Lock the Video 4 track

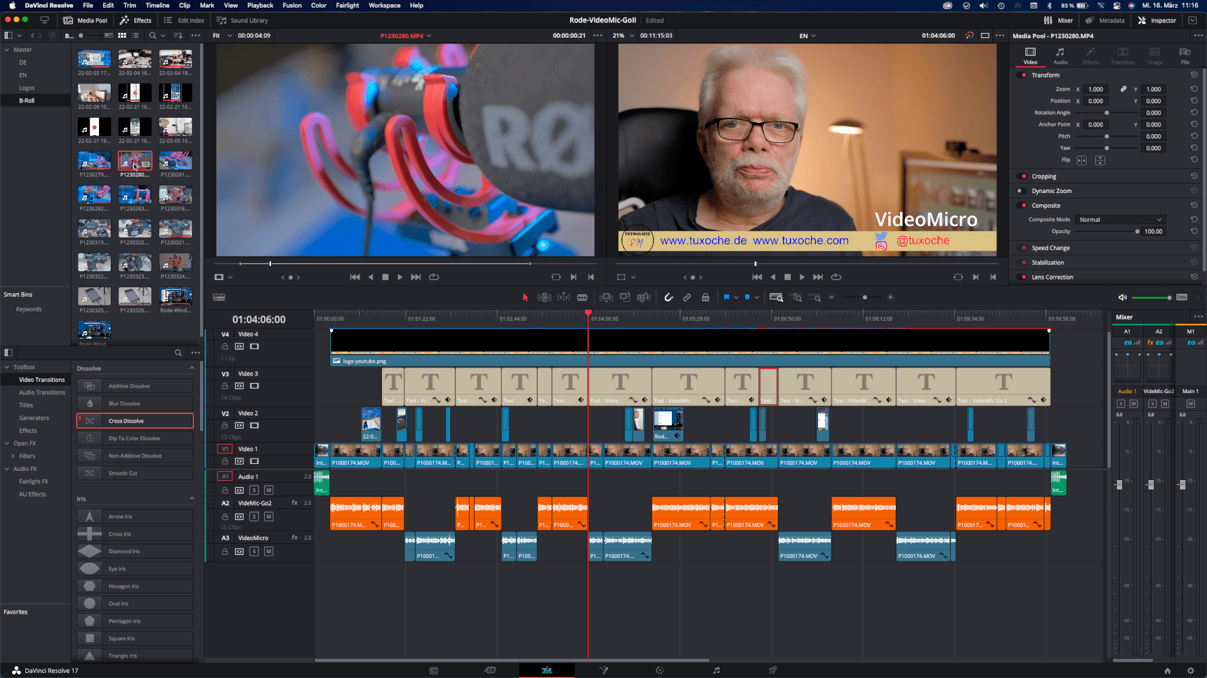click(225, 347)
